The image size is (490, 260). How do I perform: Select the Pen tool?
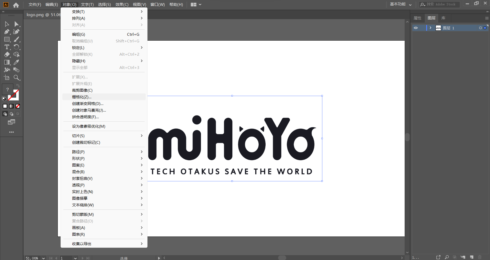click(x=7, y=32)
